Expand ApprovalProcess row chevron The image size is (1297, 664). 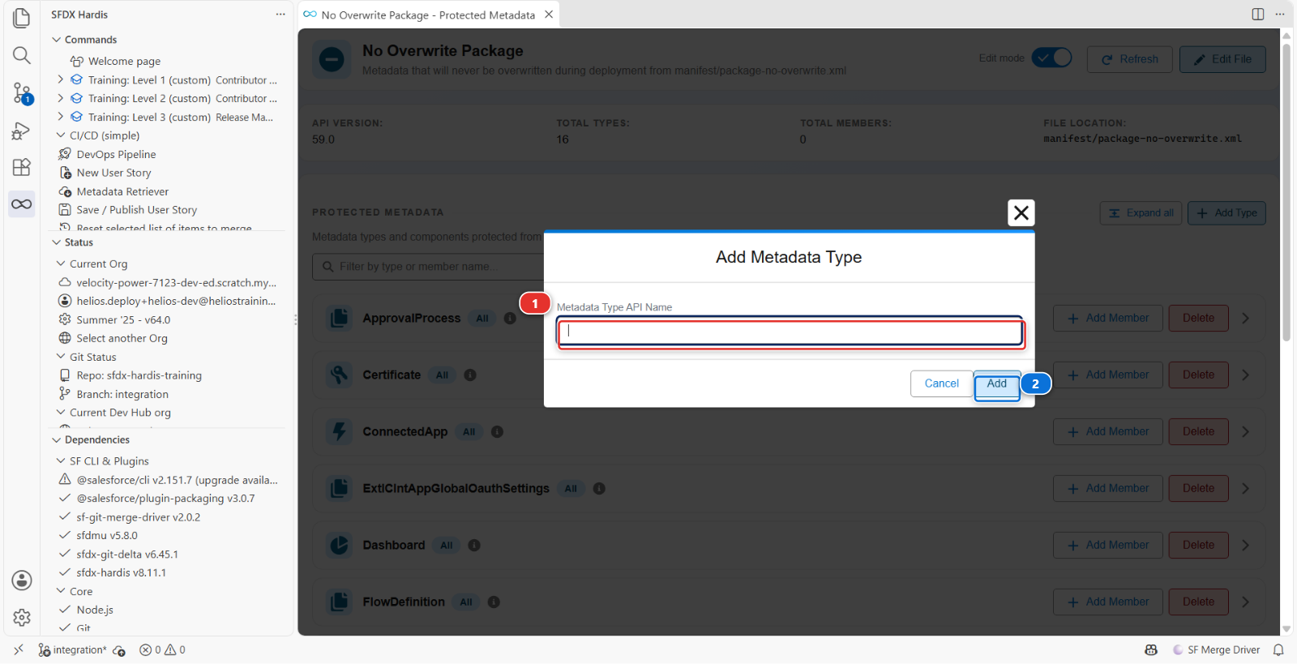point(1246,319)
